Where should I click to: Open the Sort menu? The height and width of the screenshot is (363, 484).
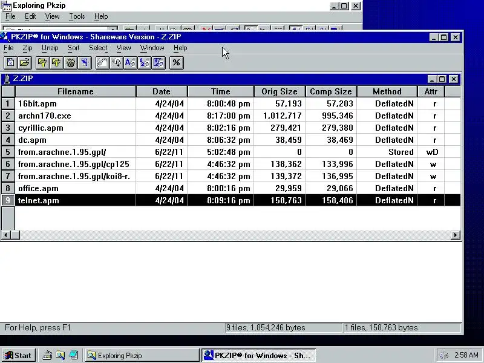pyautogui.click(x=73, y=48)
